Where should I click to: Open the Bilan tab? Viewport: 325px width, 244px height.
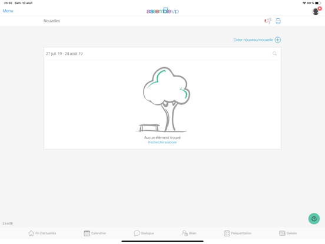click(189, 233)
